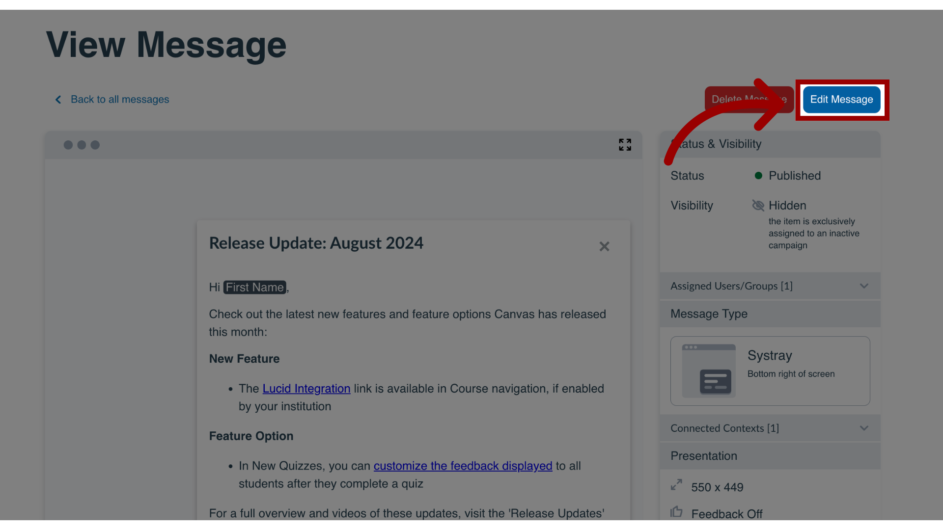Image resolution: width=943 pixels, height=530 pixels.
Task: Click the Back to all messages link
Action: [x=120, y=100]
